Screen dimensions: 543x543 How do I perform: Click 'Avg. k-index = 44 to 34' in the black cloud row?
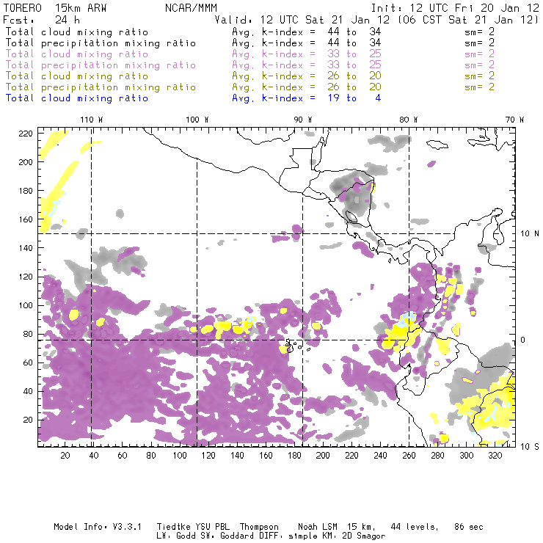coord(307,32)
